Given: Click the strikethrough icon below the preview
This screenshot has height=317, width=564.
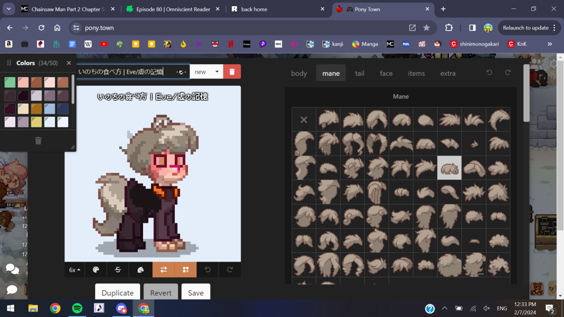Looking at the screenshot, I should (x=118, y=270).
